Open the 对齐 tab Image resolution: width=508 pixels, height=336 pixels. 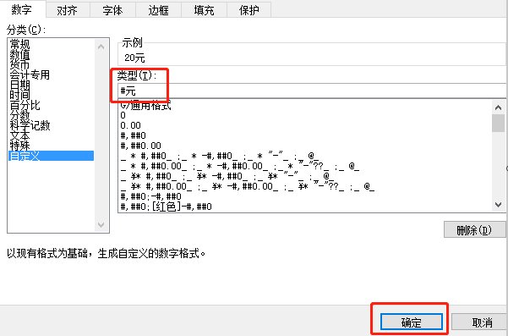(68, 10)
